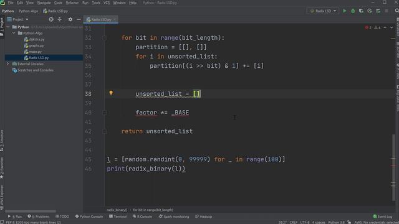Click UTF-8 encoding in status bar
Viewport: 399px width, 224px height.
point(305,222)
